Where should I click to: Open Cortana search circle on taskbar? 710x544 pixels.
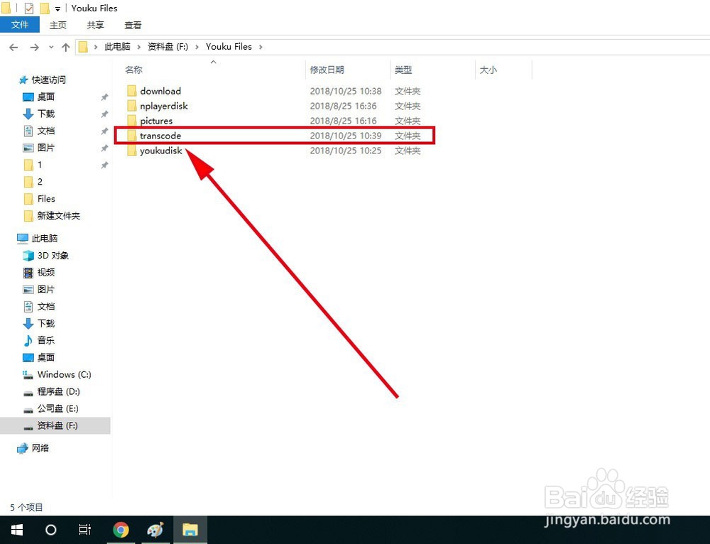[x=50, y=530]
